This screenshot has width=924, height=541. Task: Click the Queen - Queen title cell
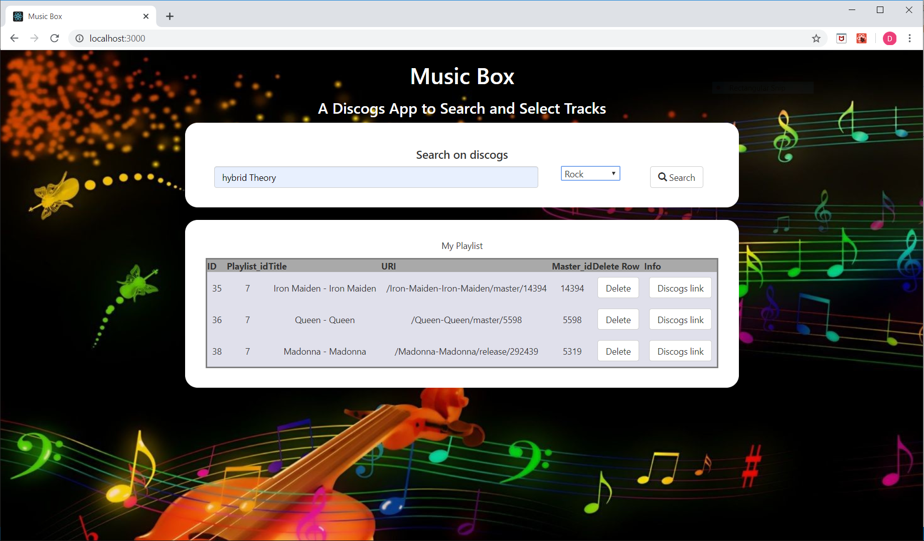point(325,320)
